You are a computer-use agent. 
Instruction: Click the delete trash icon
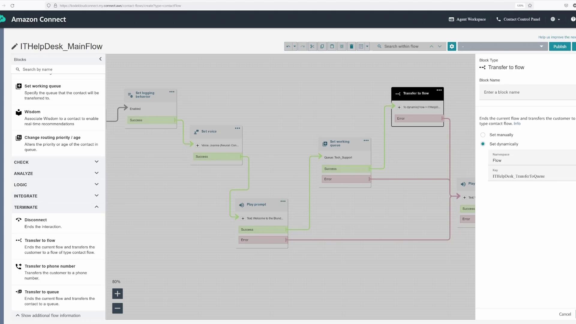pyautogui.click(x=351, y=46)
